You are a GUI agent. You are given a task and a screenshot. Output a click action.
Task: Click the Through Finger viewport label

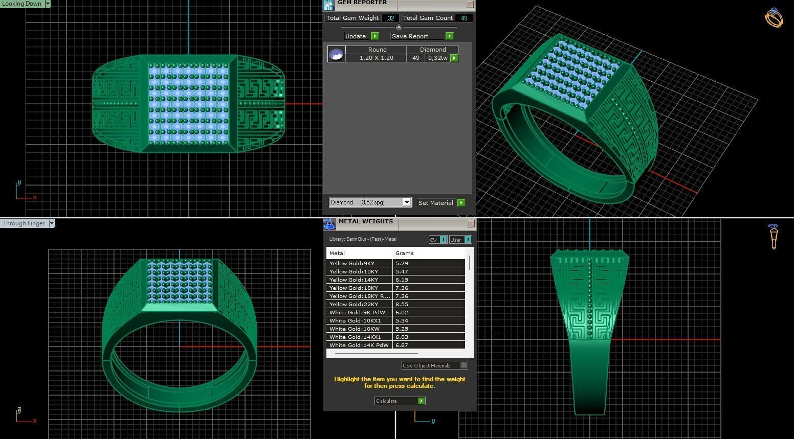coord(24,223)
